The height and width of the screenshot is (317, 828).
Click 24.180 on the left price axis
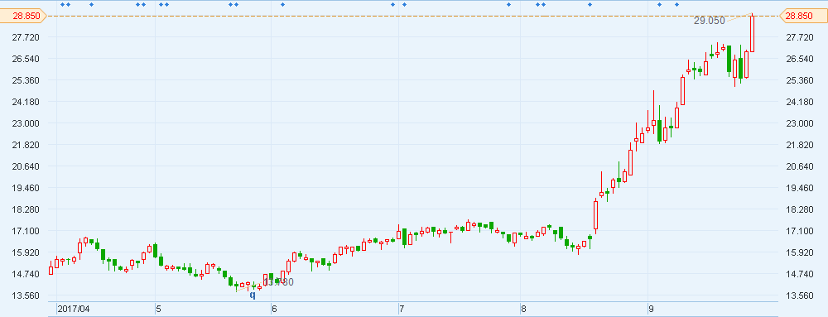pos(26,102)
